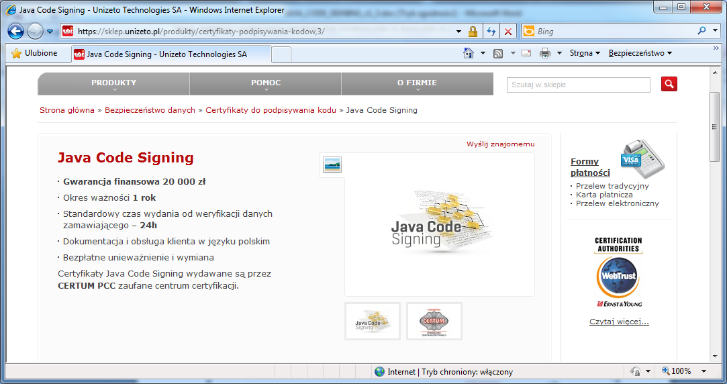Viewport: 727px width, 384px height.
Task: Select the Certum logo small thumbnail
Action: (x=434, y=322)
